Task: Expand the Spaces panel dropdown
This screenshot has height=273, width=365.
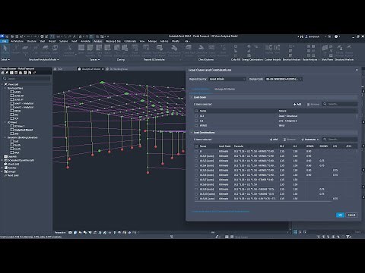Action: [94, 60]
